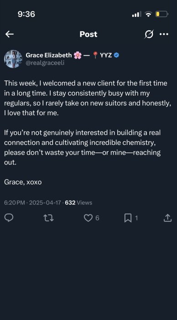Tap the back arrow

10,34
